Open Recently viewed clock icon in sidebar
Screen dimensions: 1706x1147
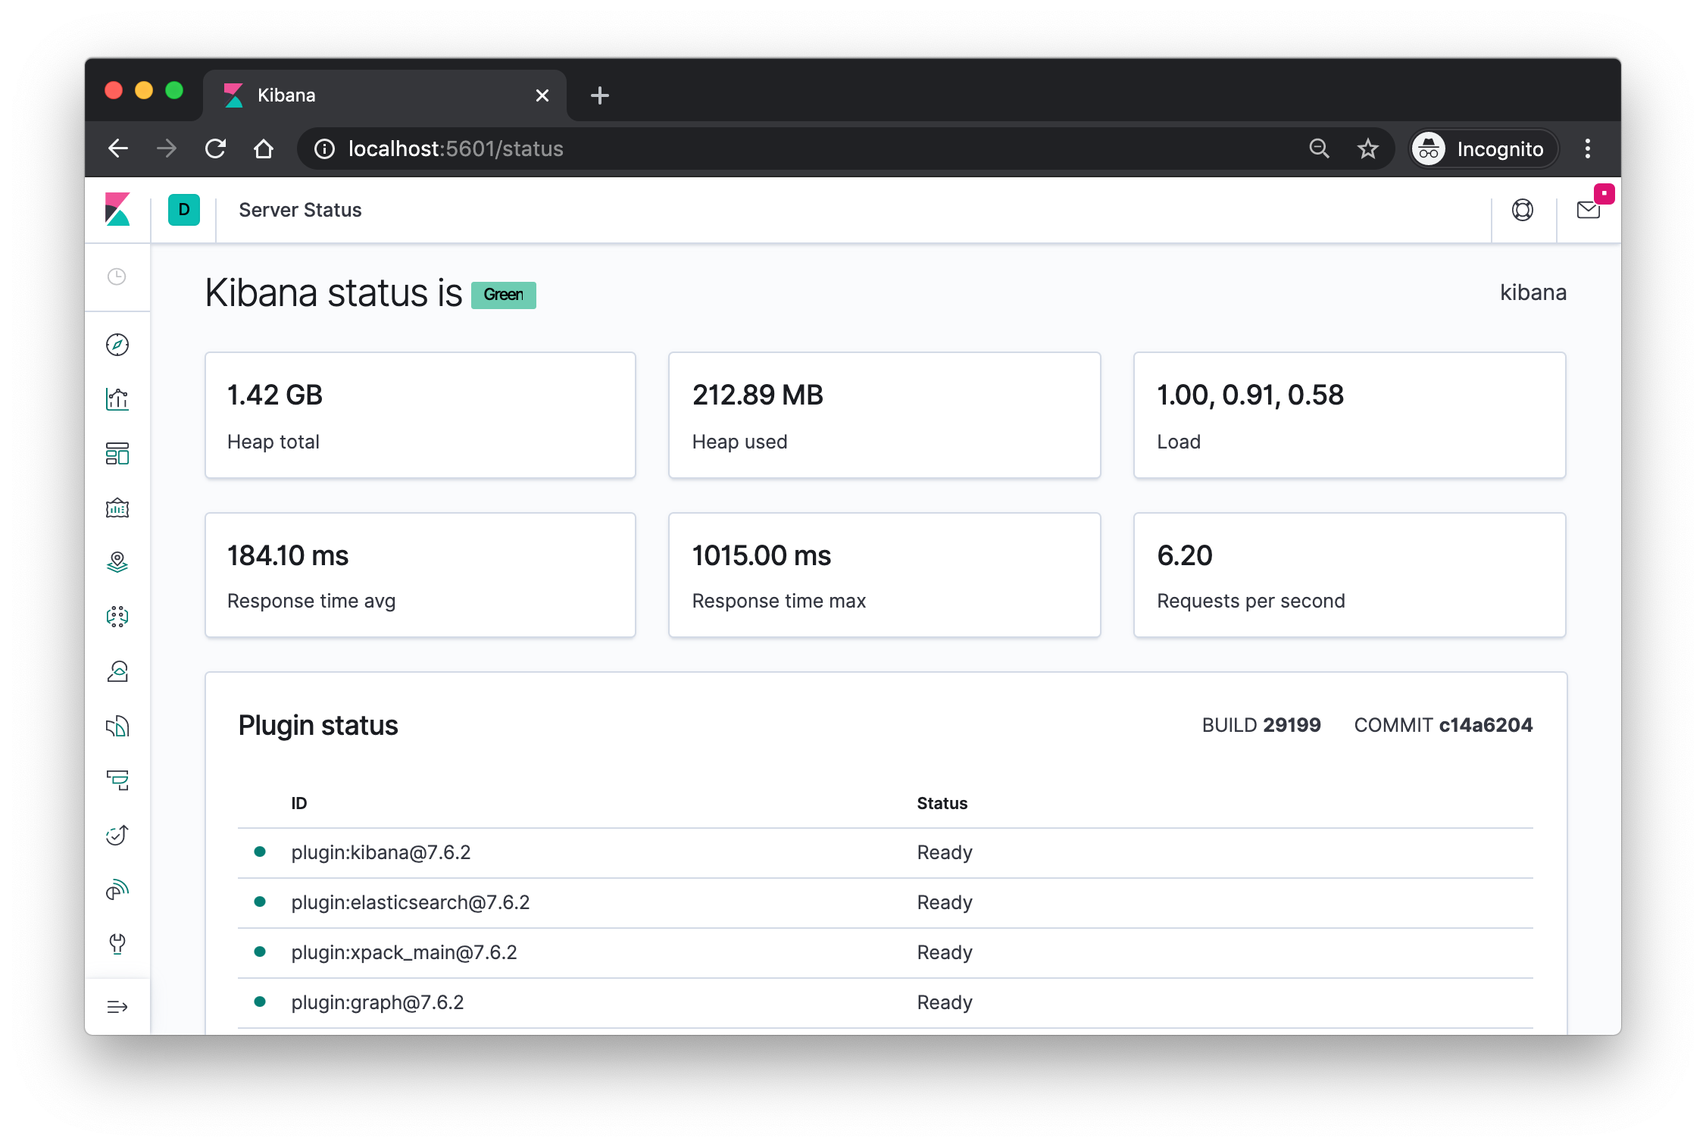[x=117, y=277]
